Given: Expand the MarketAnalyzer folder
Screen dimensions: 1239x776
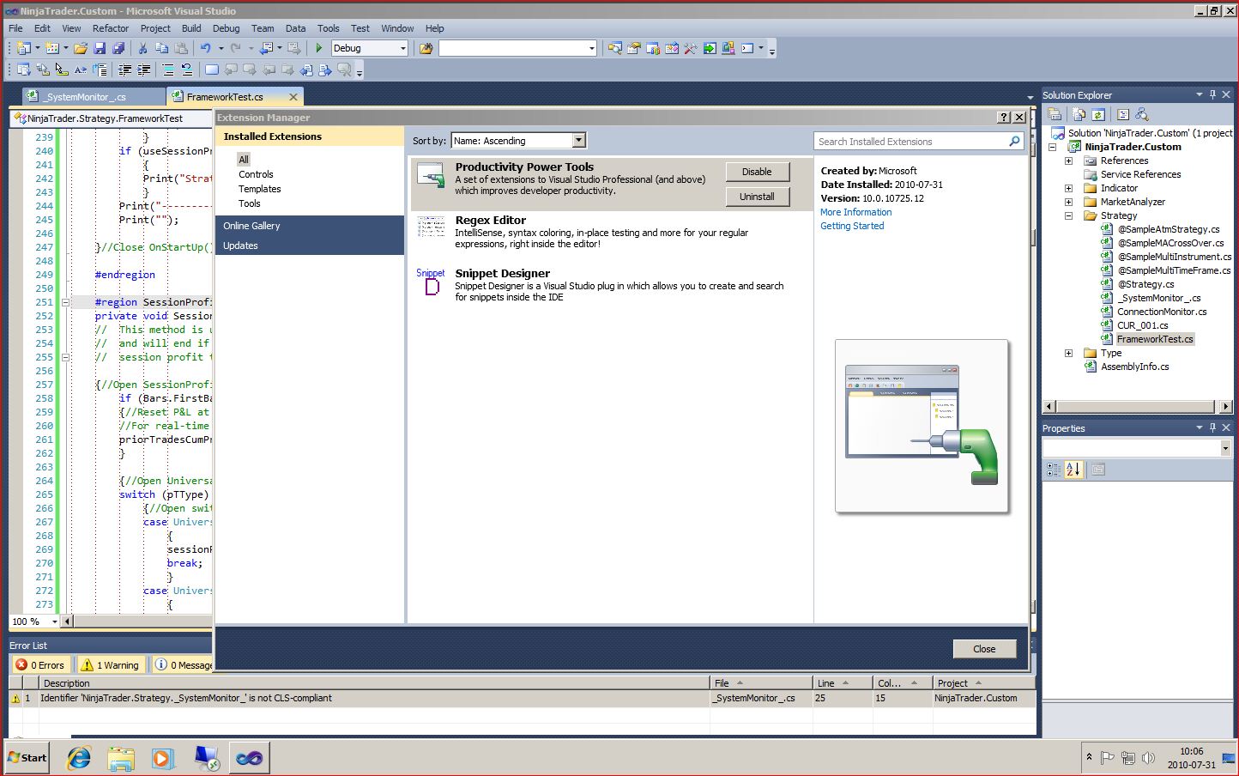Looking at the screenshot, I should [1068, 202].
